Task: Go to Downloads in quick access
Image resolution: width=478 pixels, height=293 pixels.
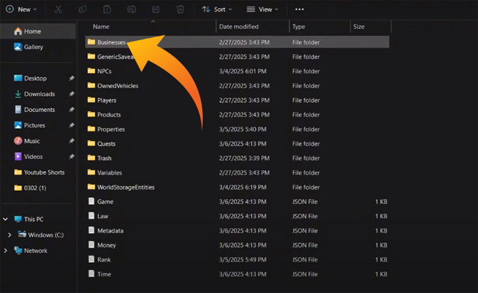Action: tap(39, 94)
